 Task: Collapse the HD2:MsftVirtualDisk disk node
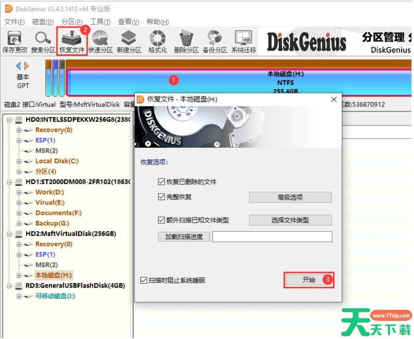[x=10, y=234]
